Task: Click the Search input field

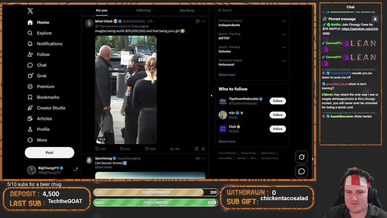Action: (252, 10)
